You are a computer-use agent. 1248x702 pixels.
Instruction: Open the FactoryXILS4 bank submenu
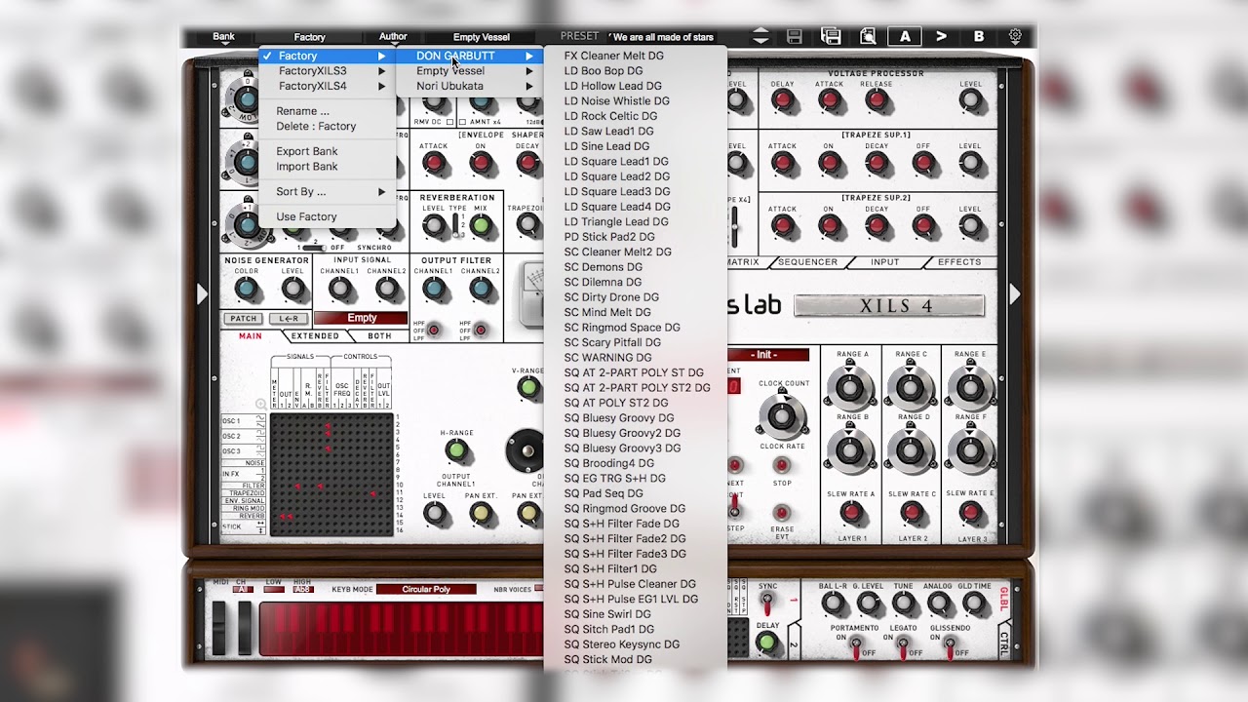click(327, 86)
